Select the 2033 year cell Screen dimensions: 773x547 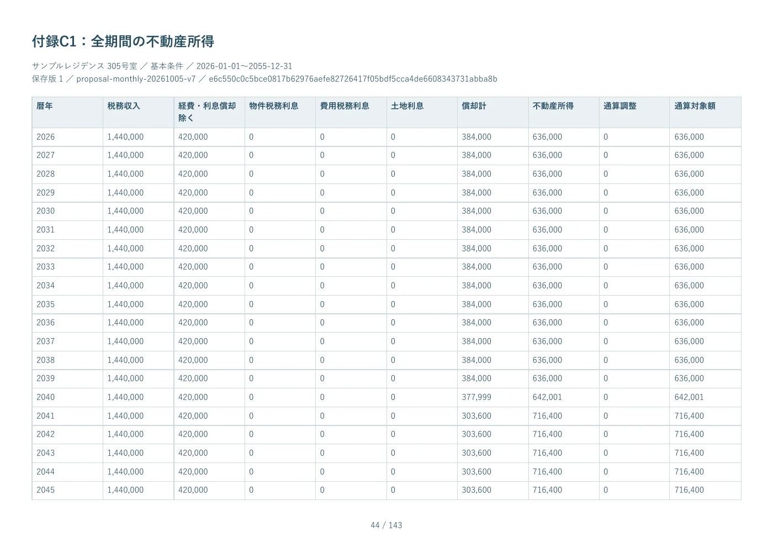pyautogui.click(x=67, y=267)
